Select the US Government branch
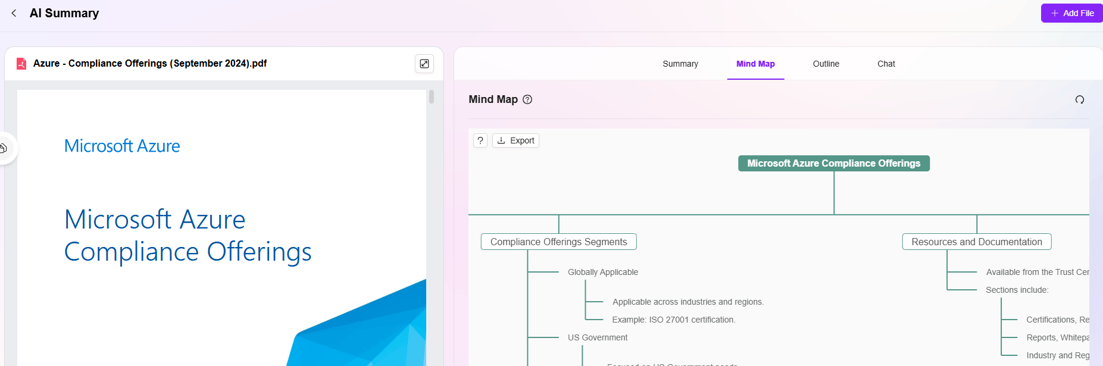Viewport: 1103px width, 366px height. [598, 337]
